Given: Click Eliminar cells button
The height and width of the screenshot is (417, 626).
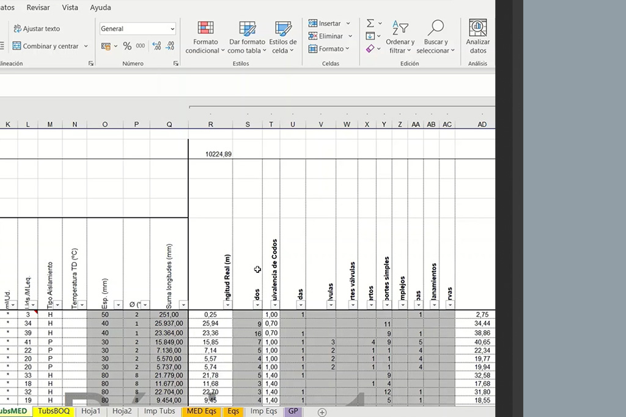Looking at the screenshot, I should pyautogui.click(x=326, y=36).
